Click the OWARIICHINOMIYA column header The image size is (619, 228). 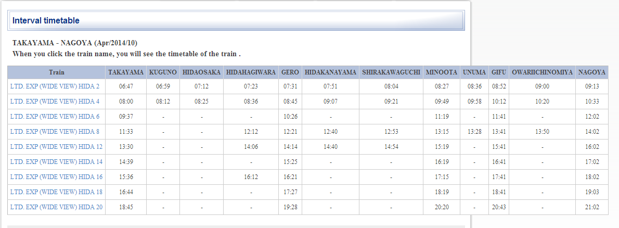tap(542, 72)
